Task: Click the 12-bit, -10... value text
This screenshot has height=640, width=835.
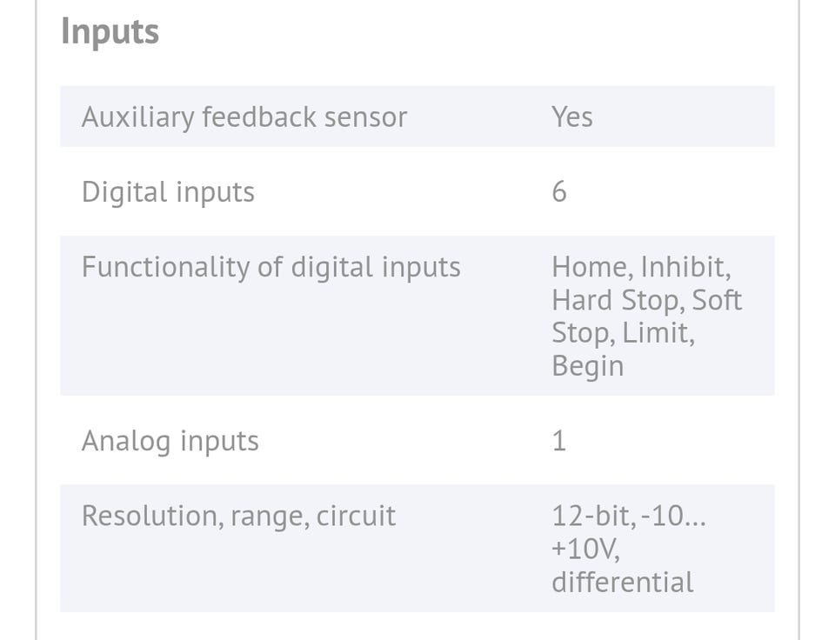Action: pyautogui.click(x=629, y=517)
